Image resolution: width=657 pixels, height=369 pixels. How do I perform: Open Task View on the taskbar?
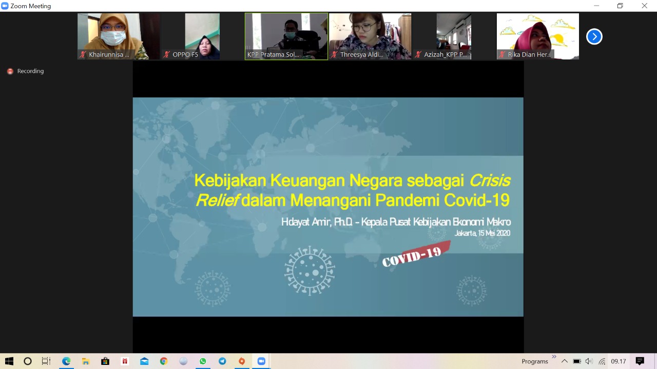pos(46,361)
